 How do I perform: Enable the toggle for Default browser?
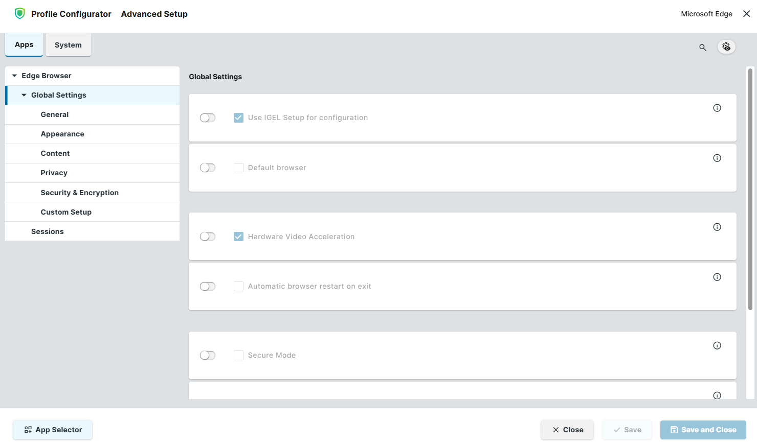(x=208, y=168)
